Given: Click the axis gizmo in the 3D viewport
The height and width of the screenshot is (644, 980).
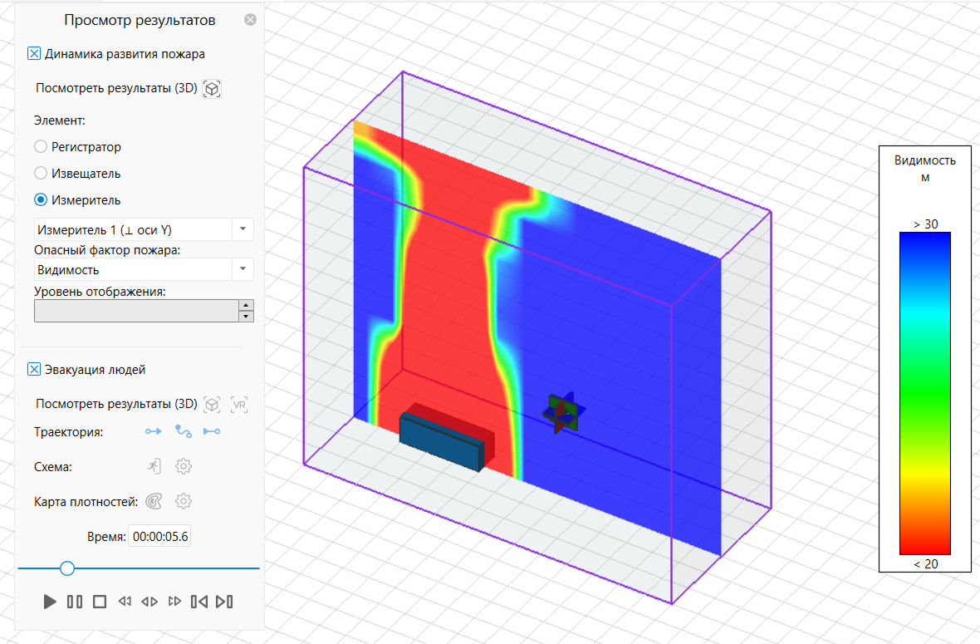Looking at the screenshot, I should [563, 413].
